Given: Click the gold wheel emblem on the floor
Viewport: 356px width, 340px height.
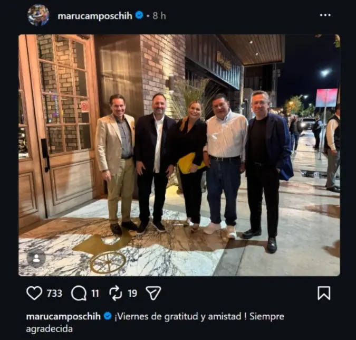Looking at the screenshot, I should pyautogui.click(x=108, y=262).
